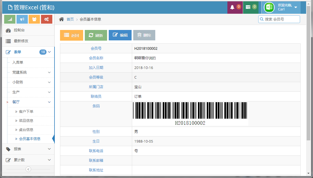Click the 所属门店 value 宝山

tap(138, 87)
